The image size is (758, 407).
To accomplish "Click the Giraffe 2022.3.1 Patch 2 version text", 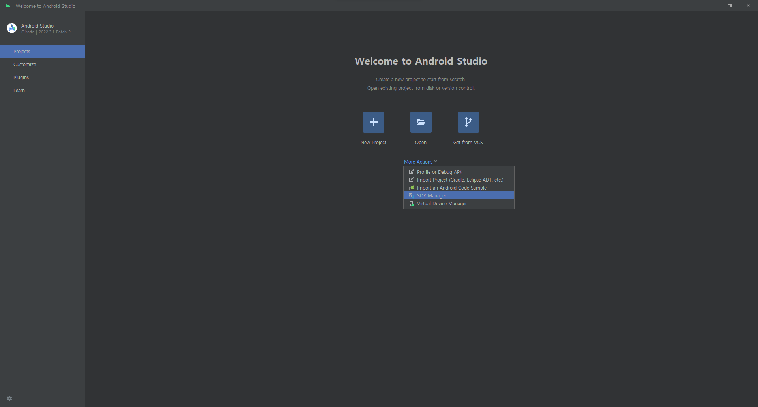I will 46,32.
